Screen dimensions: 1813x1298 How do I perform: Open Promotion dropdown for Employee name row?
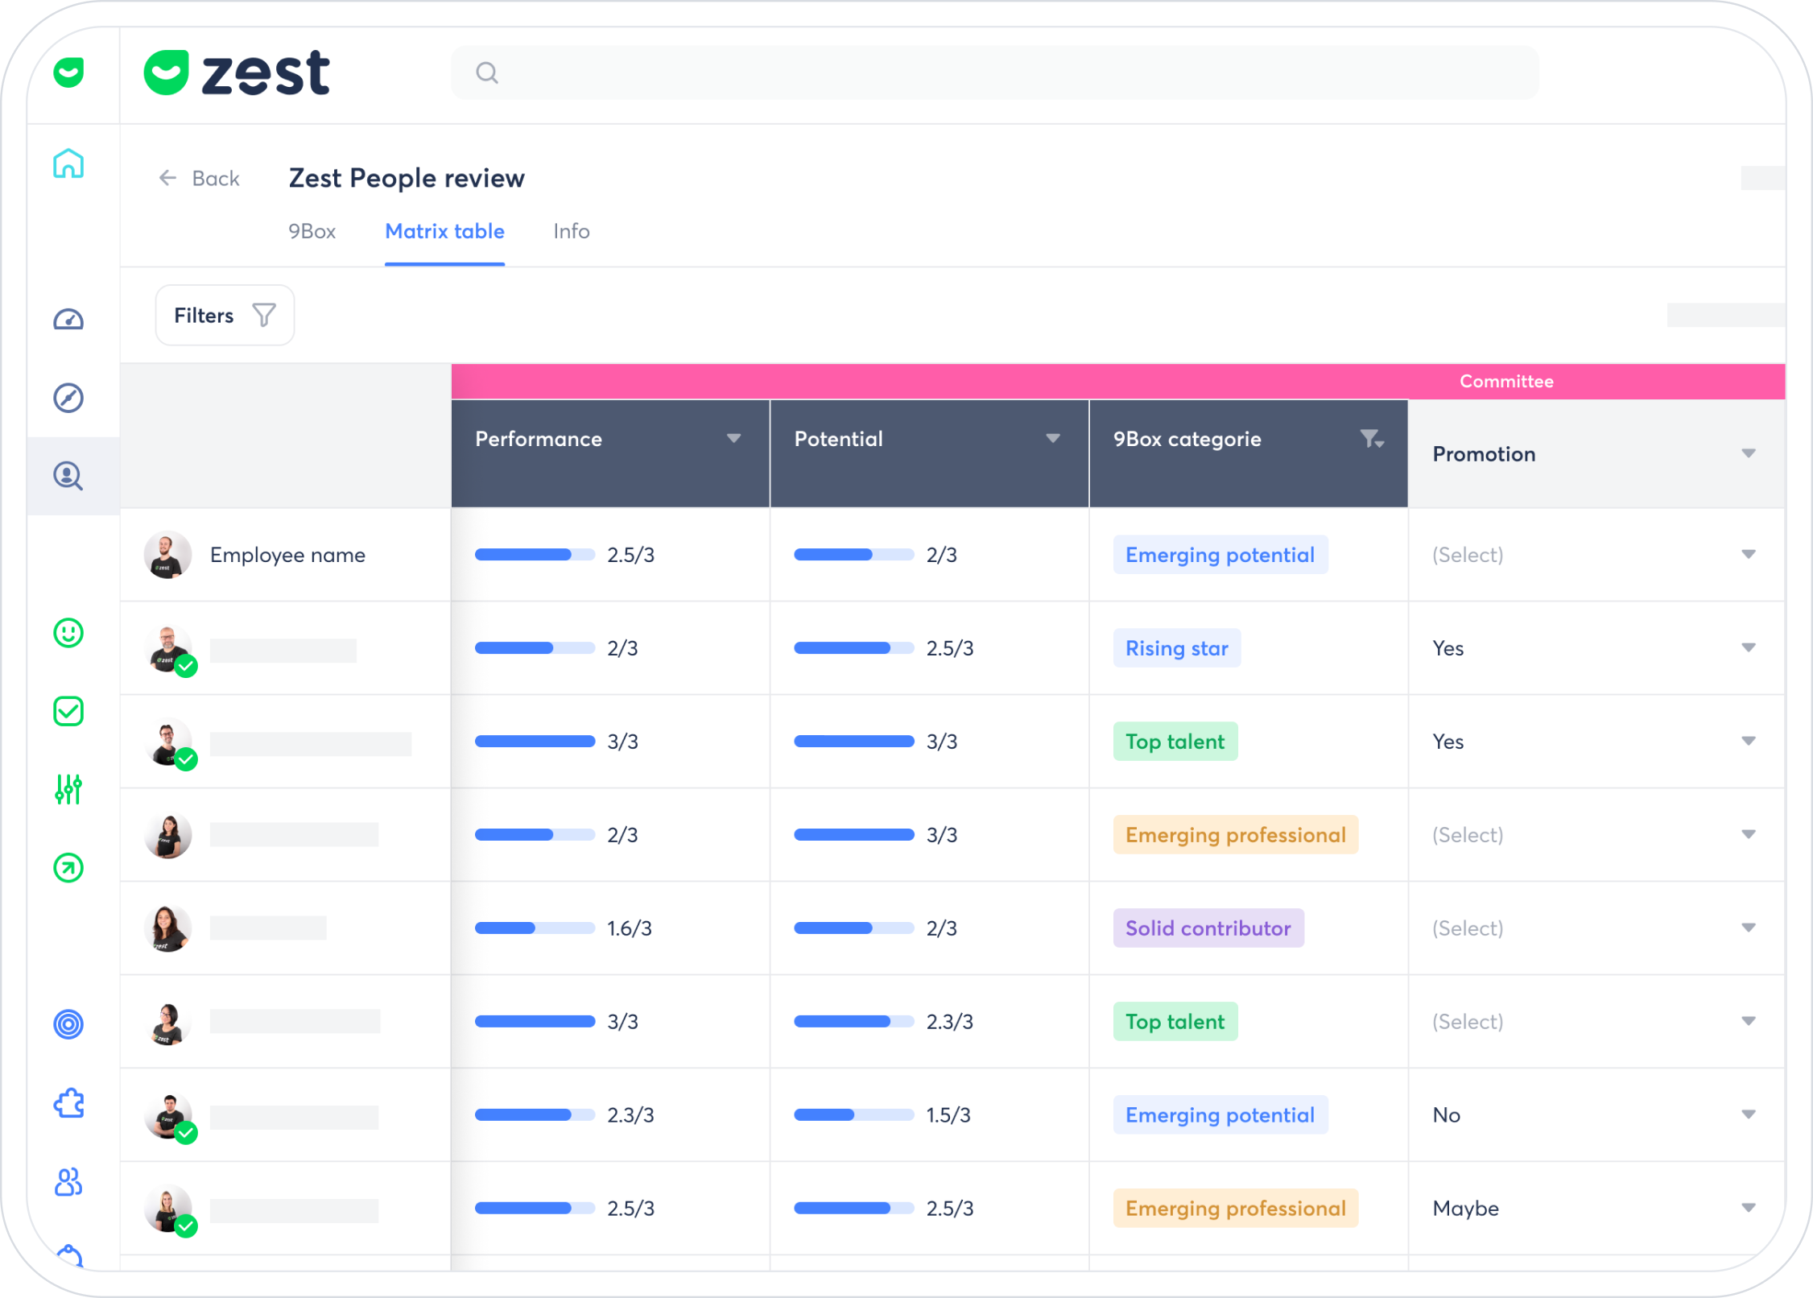(x=1748, y=555)
